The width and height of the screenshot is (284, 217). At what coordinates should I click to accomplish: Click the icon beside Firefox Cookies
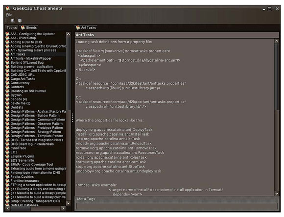(7, 177)
